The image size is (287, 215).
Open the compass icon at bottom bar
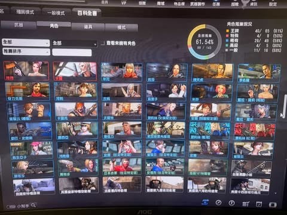click(218, 202)
